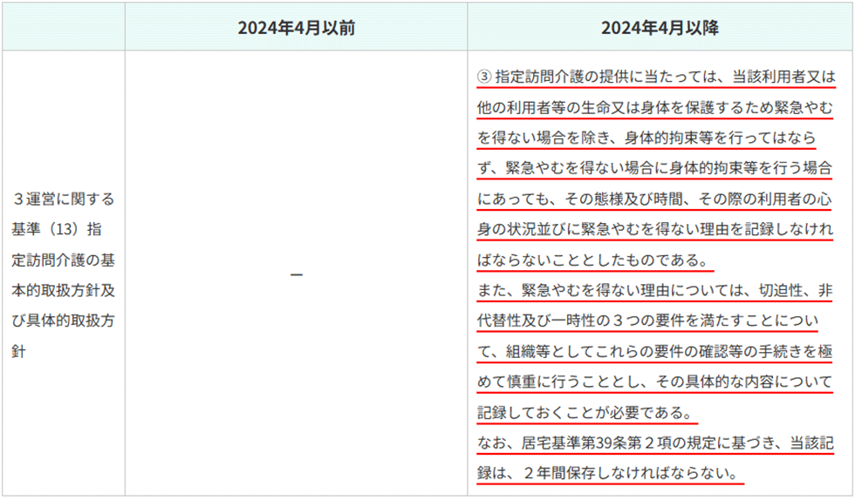Click the "３運営に関する基準" row label text
Screen dimensions: 855x500
pyautogui.click(x=63, y=199)
